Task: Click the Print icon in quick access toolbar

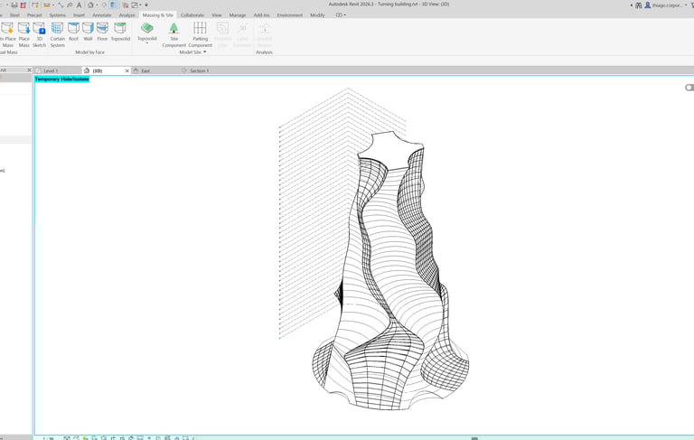Action: tap(14, 5)
